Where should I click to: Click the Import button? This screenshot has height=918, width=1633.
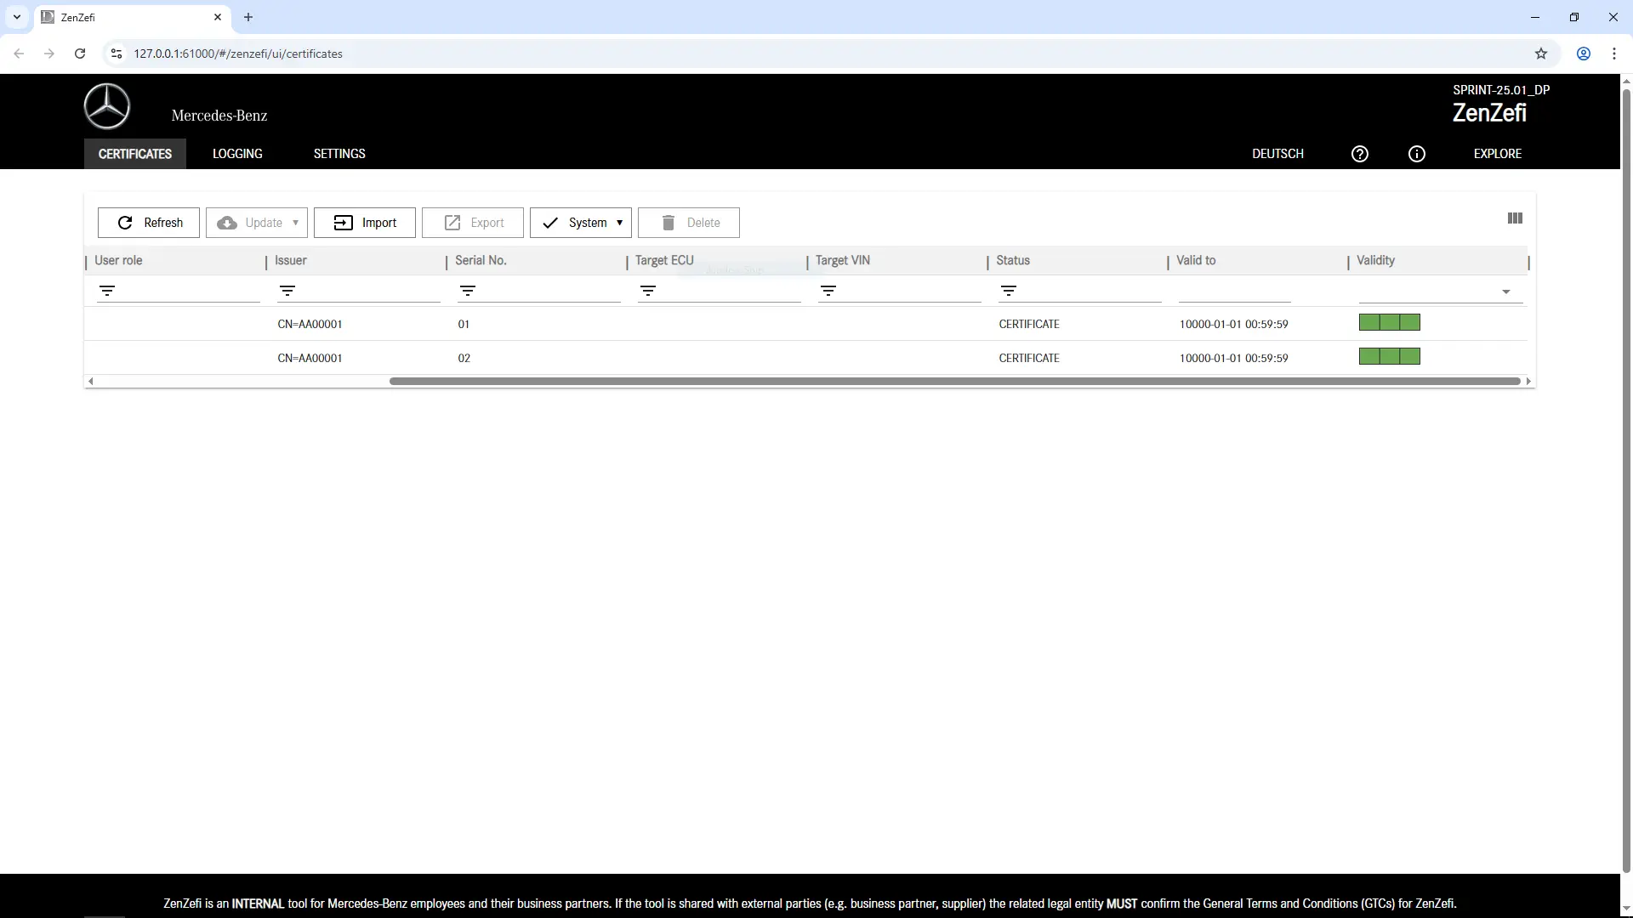(x=365, y=223)
